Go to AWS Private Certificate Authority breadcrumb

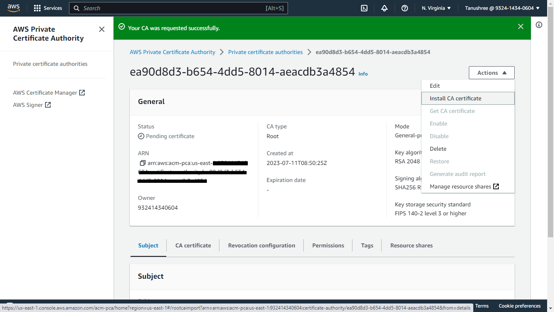coord(172,52)
